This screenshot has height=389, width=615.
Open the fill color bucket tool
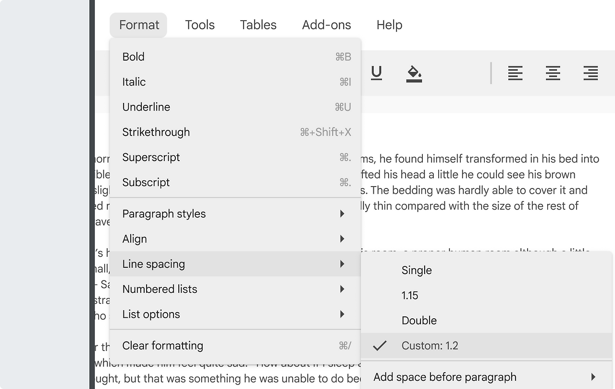[414, 74]
